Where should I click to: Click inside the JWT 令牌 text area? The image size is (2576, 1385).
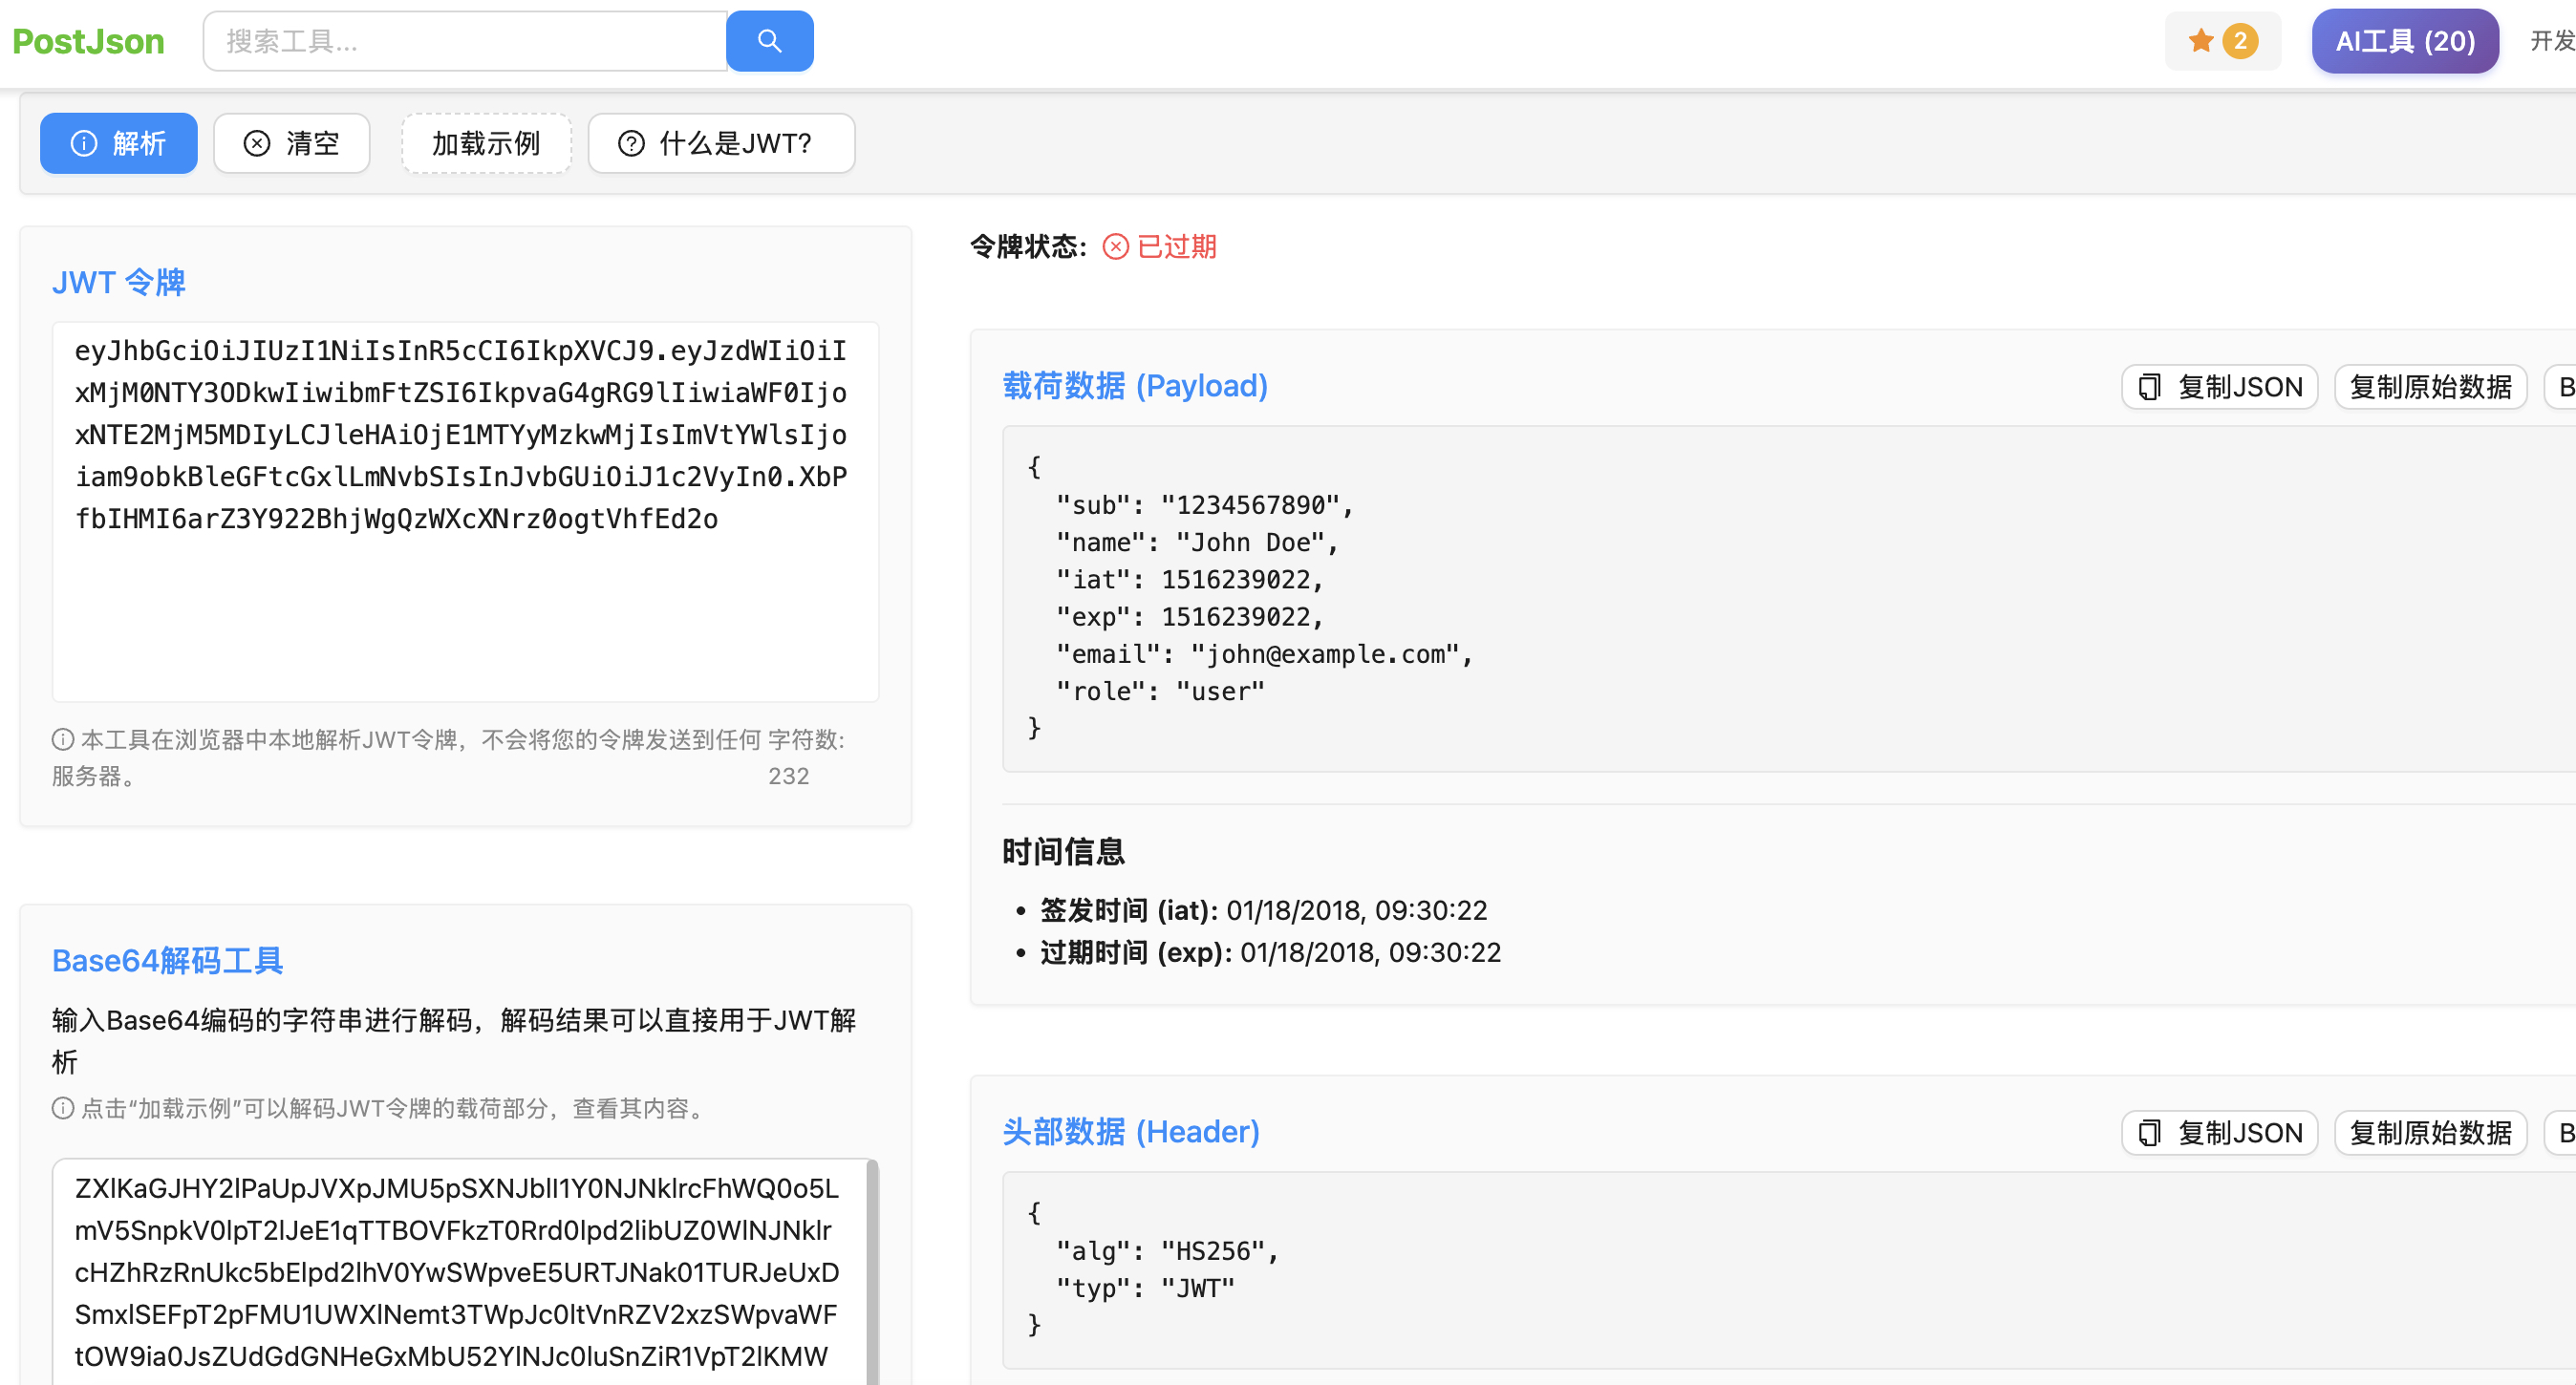pos(465,511)
